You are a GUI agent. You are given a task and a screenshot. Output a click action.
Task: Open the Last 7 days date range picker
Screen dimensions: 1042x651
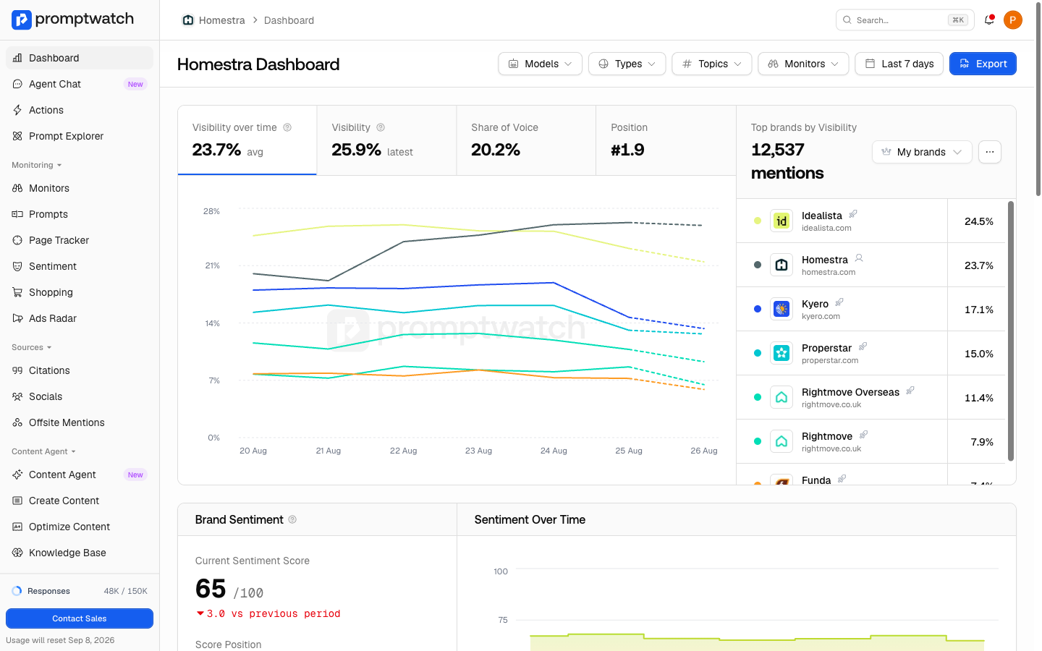point(899,64)
